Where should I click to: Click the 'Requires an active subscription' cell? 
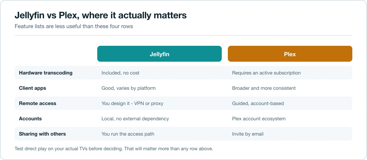coord(266,73)
